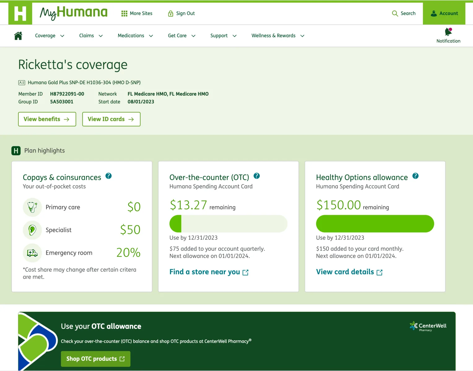
Task: Click the Member ID H87922091-00
Action: pos(67,94)
